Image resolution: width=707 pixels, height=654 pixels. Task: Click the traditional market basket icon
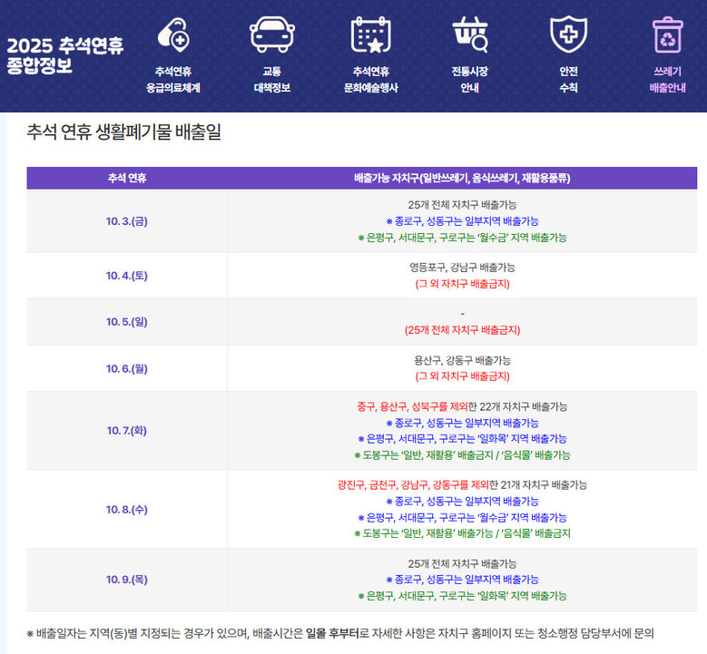pyautogui.click(x=469, y=34)
